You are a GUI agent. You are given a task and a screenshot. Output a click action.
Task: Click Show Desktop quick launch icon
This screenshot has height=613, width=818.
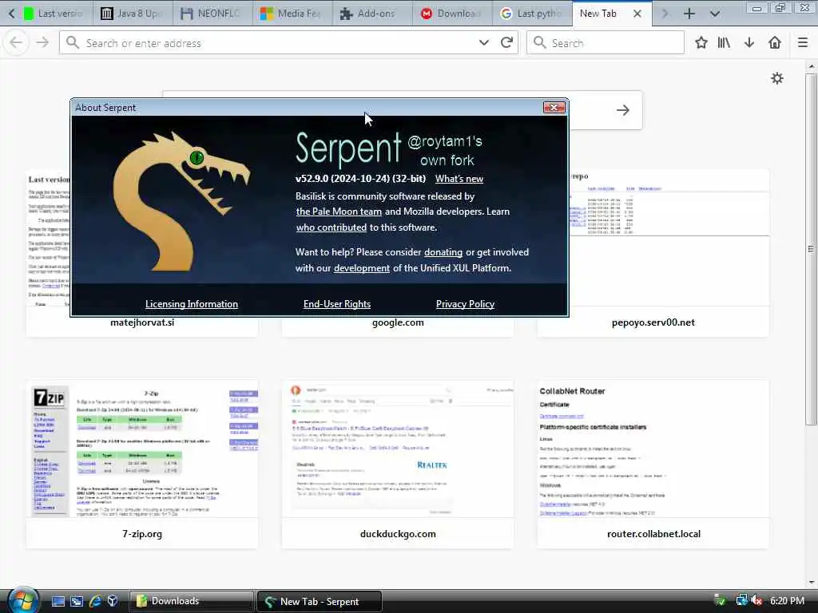coord(58,601)
